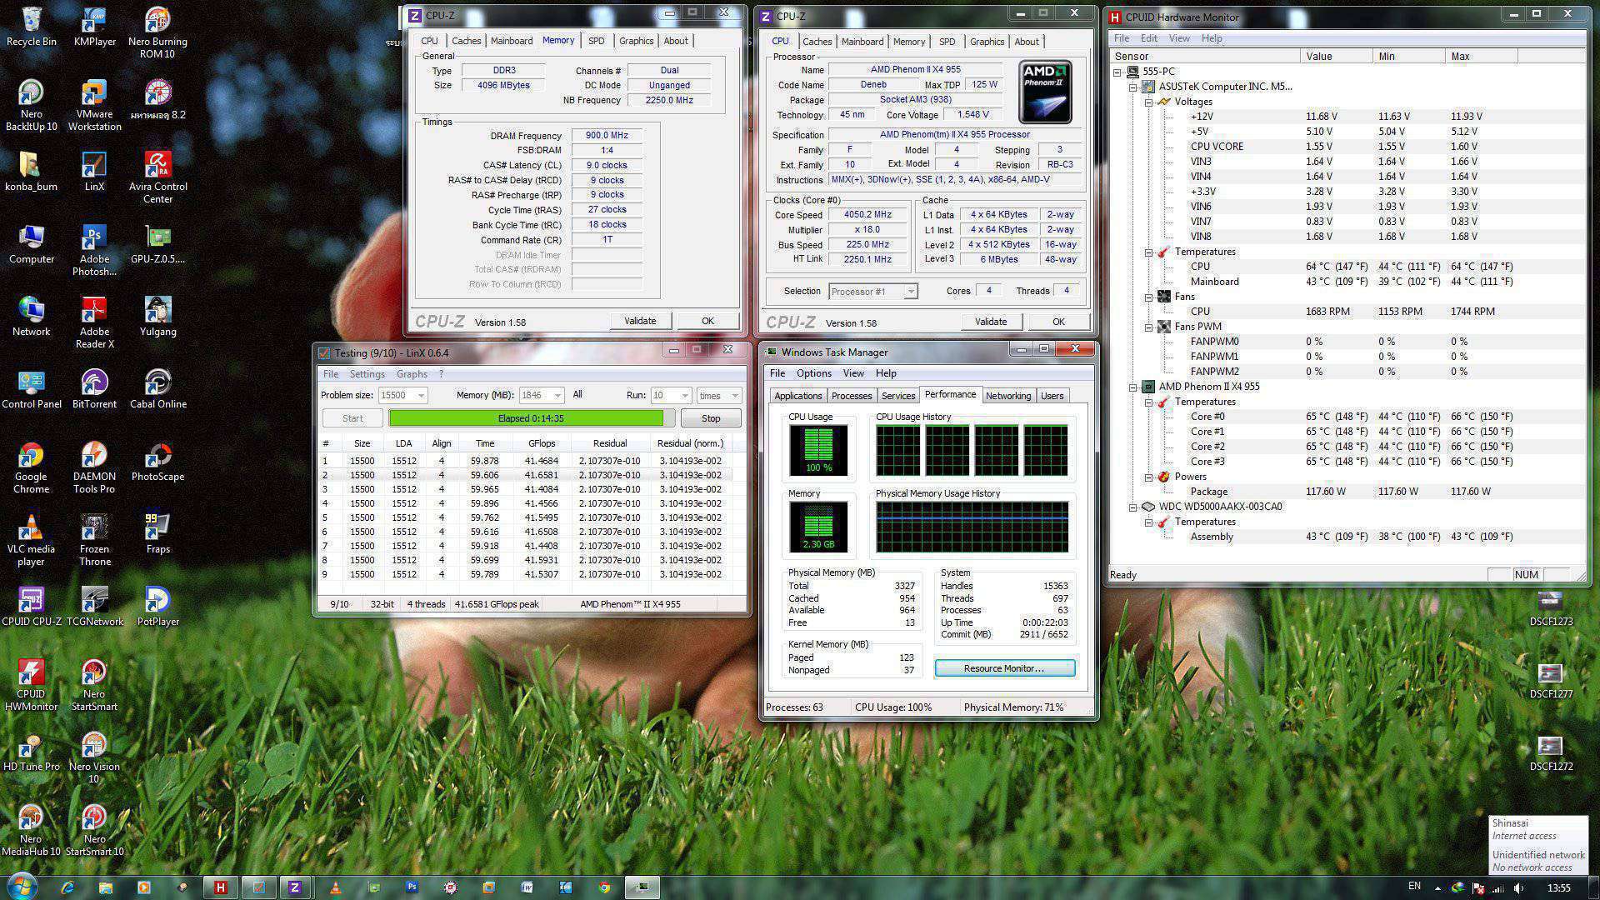
Task: Click the volume speaker tray icon
Action: pyautogui.click(x=1519, y=887)
